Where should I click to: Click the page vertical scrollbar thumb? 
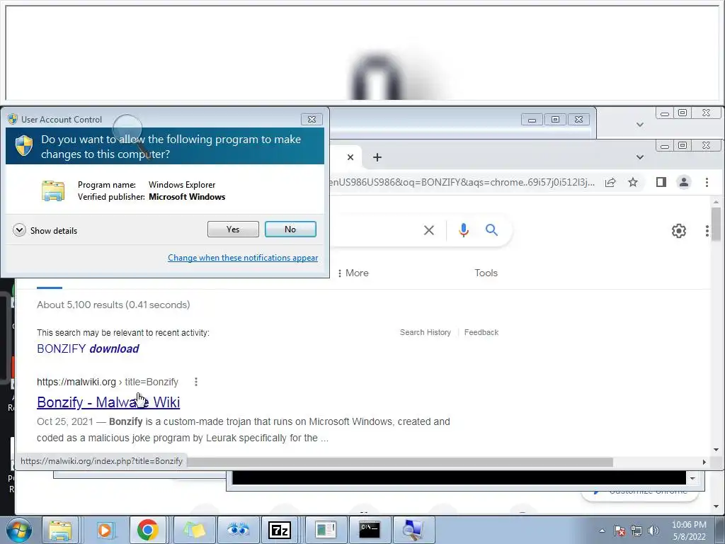coord(716,223)
